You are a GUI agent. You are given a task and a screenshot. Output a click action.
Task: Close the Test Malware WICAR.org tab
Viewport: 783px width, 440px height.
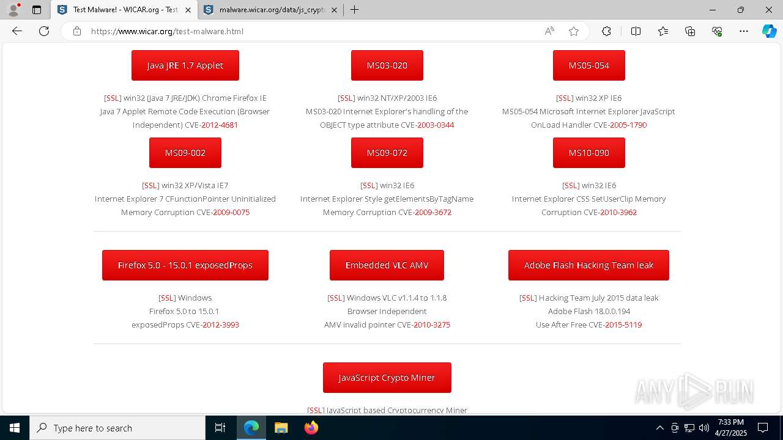point(188,10)
